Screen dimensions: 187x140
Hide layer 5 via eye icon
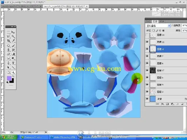click(x=147, y=77)
